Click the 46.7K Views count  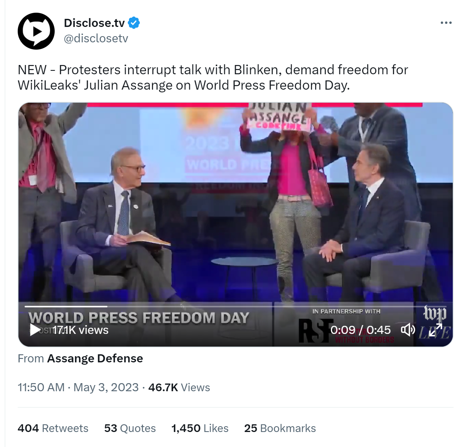tap(179, 387)
